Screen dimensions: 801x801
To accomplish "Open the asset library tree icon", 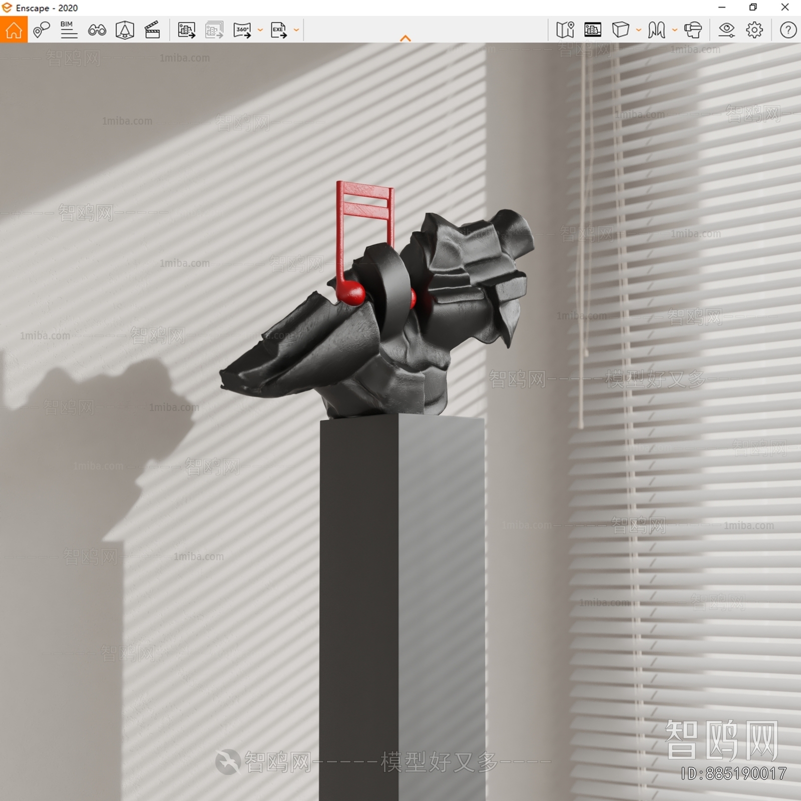I will 125,30.
